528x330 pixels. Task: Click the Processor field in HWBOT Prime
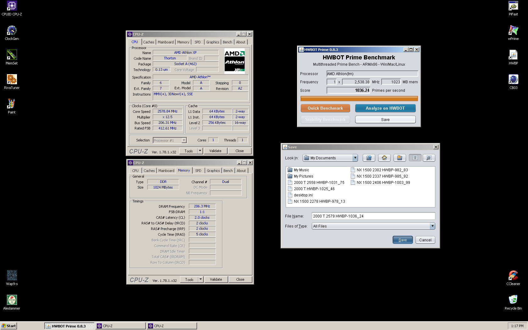click(x=372, y=74)
